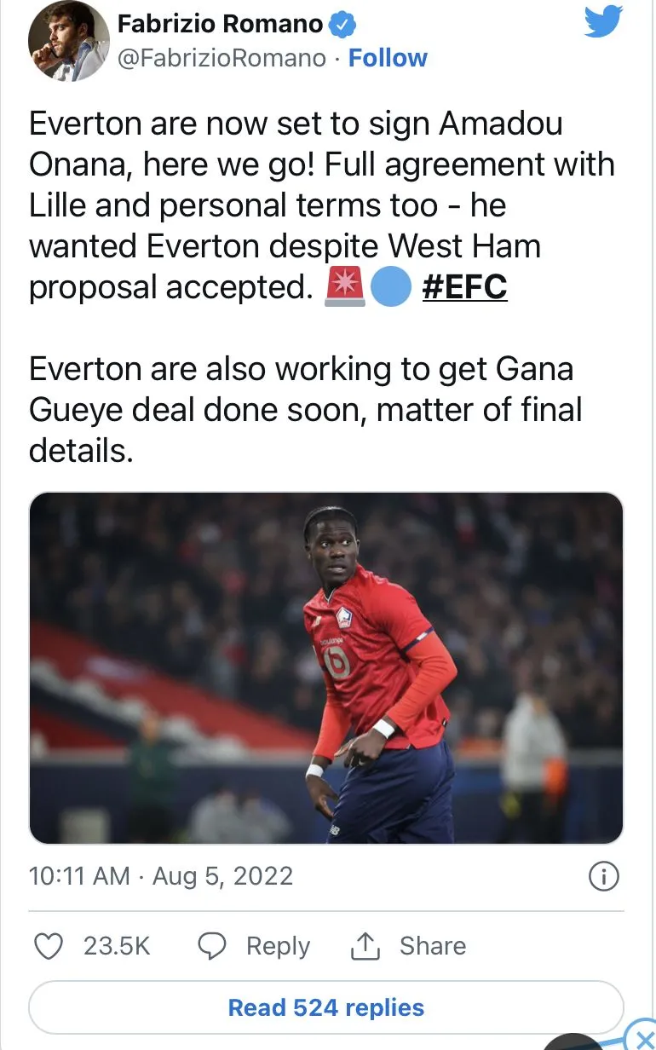Click the reply speech bubble icon

point(212,946)
